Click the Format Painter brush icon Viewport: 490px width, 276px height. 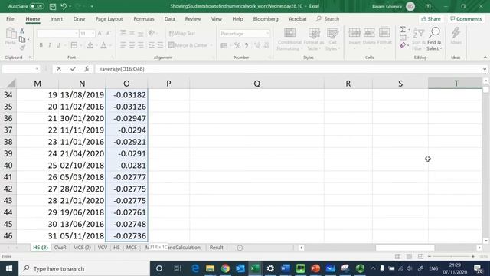click(x=22, y=48)
